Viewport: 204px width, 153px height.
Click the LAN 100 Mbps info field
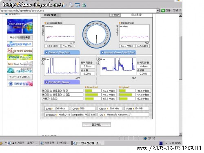click(x=57, y=109)
